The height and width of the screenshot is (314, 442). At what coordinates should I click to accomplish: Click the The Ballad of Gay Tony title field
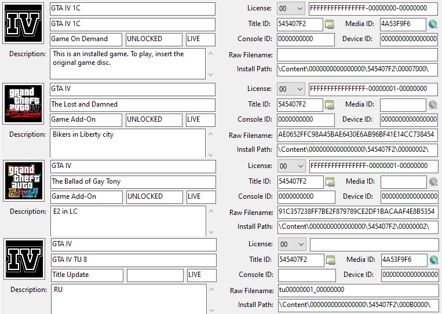point(133,182)
